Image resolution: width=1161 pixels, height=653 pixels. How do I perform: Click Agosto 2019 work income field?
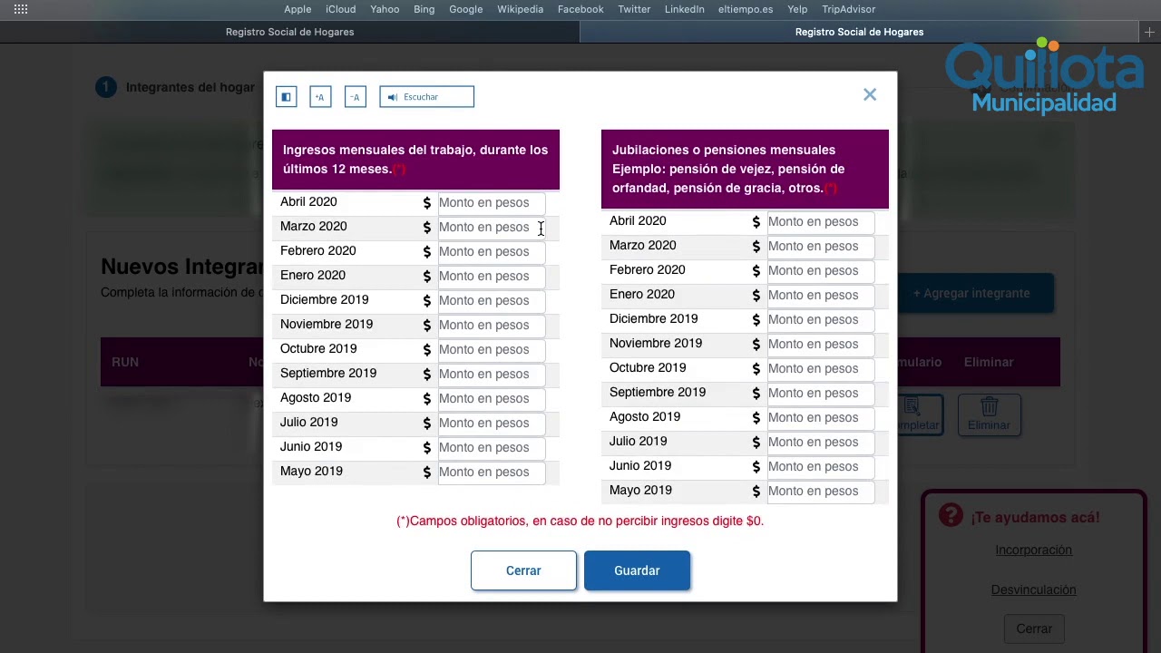tap(491, 398)
